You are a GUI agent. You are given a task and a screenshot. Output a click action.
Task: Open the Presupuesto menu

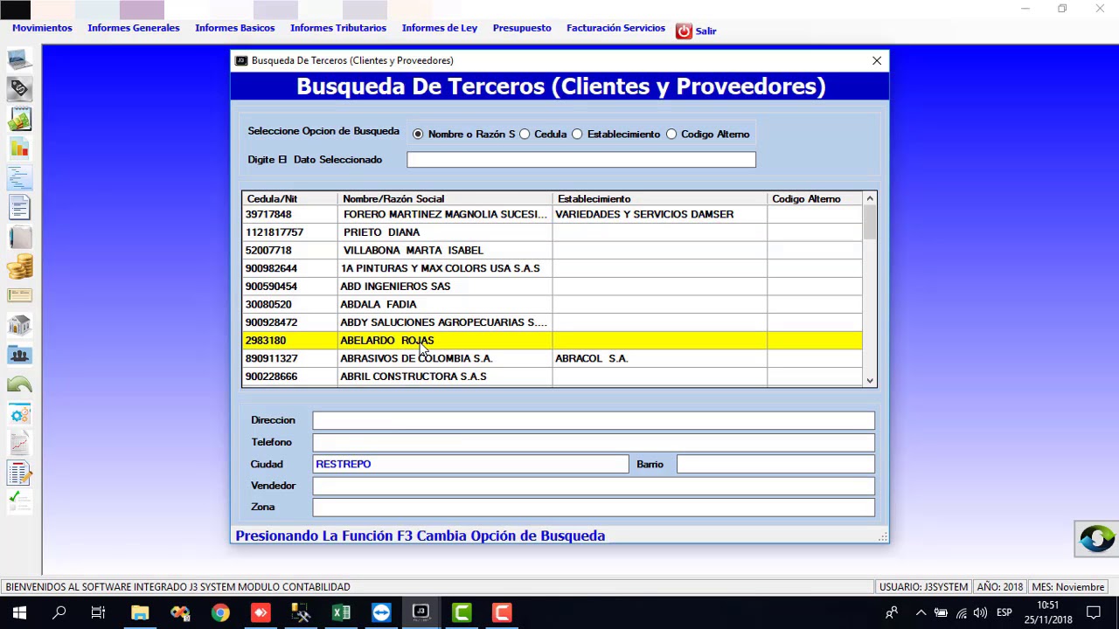click(522, 28)
